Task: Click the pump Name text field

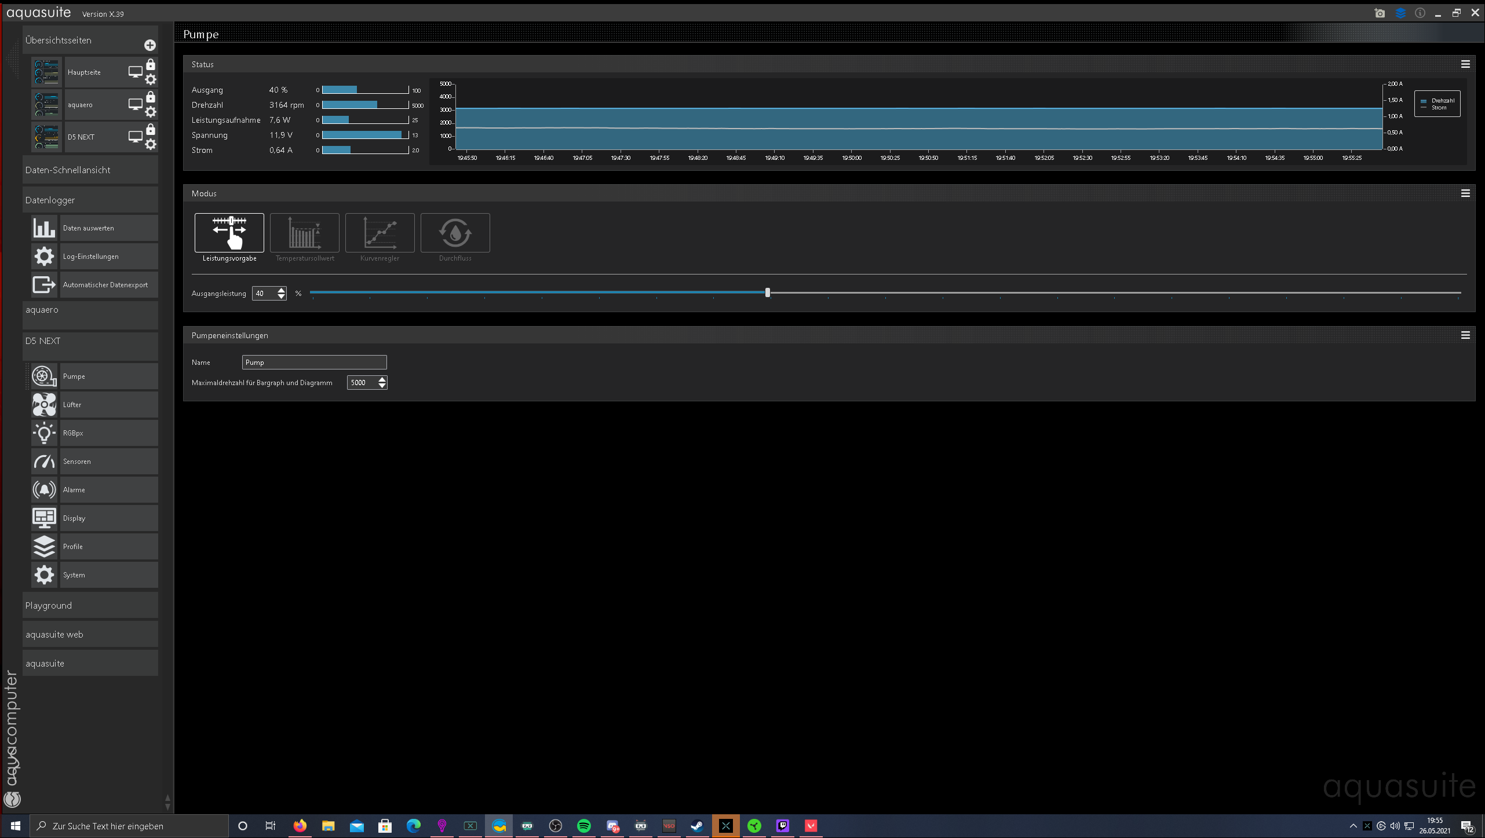Action: point(314,363)
